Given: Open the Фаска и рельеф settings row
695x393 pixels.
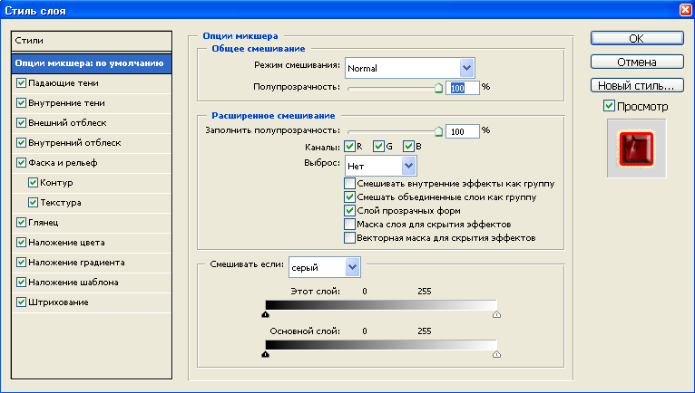Looking at the screenshot, I should coord(92,163).
